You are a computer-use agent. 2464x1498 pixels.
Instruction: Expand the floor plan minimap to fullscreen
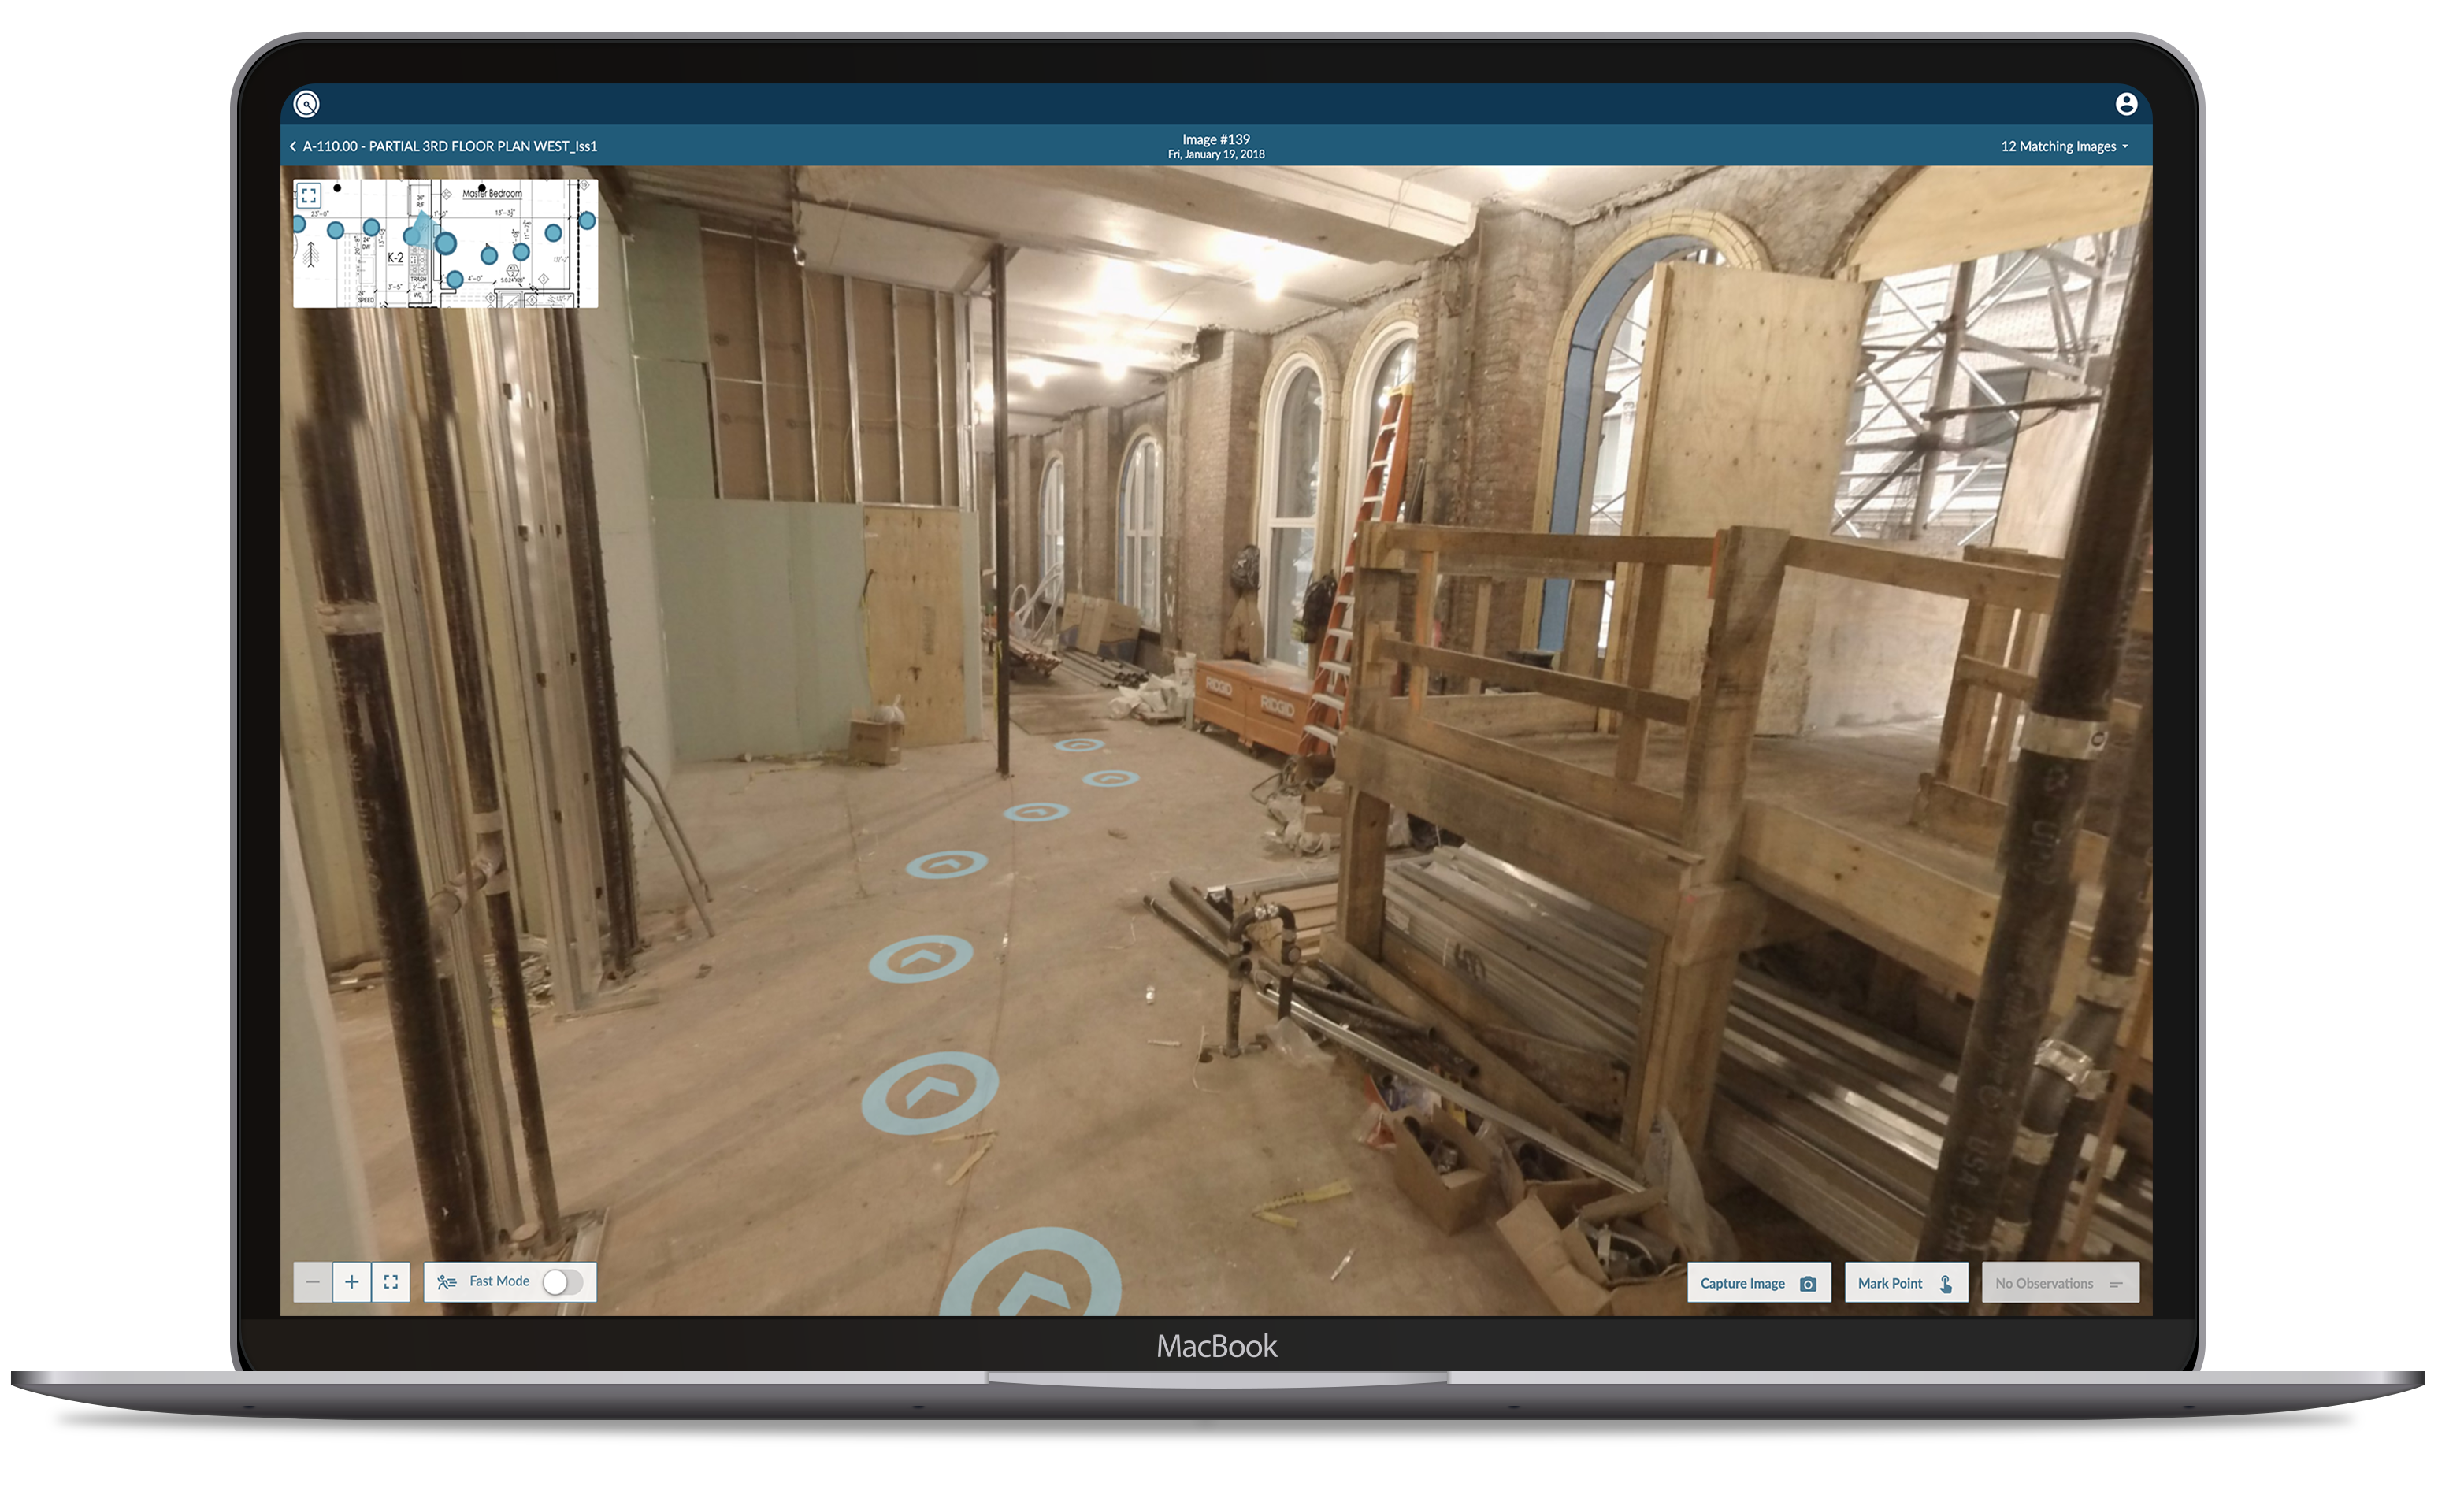pos(309,196)
